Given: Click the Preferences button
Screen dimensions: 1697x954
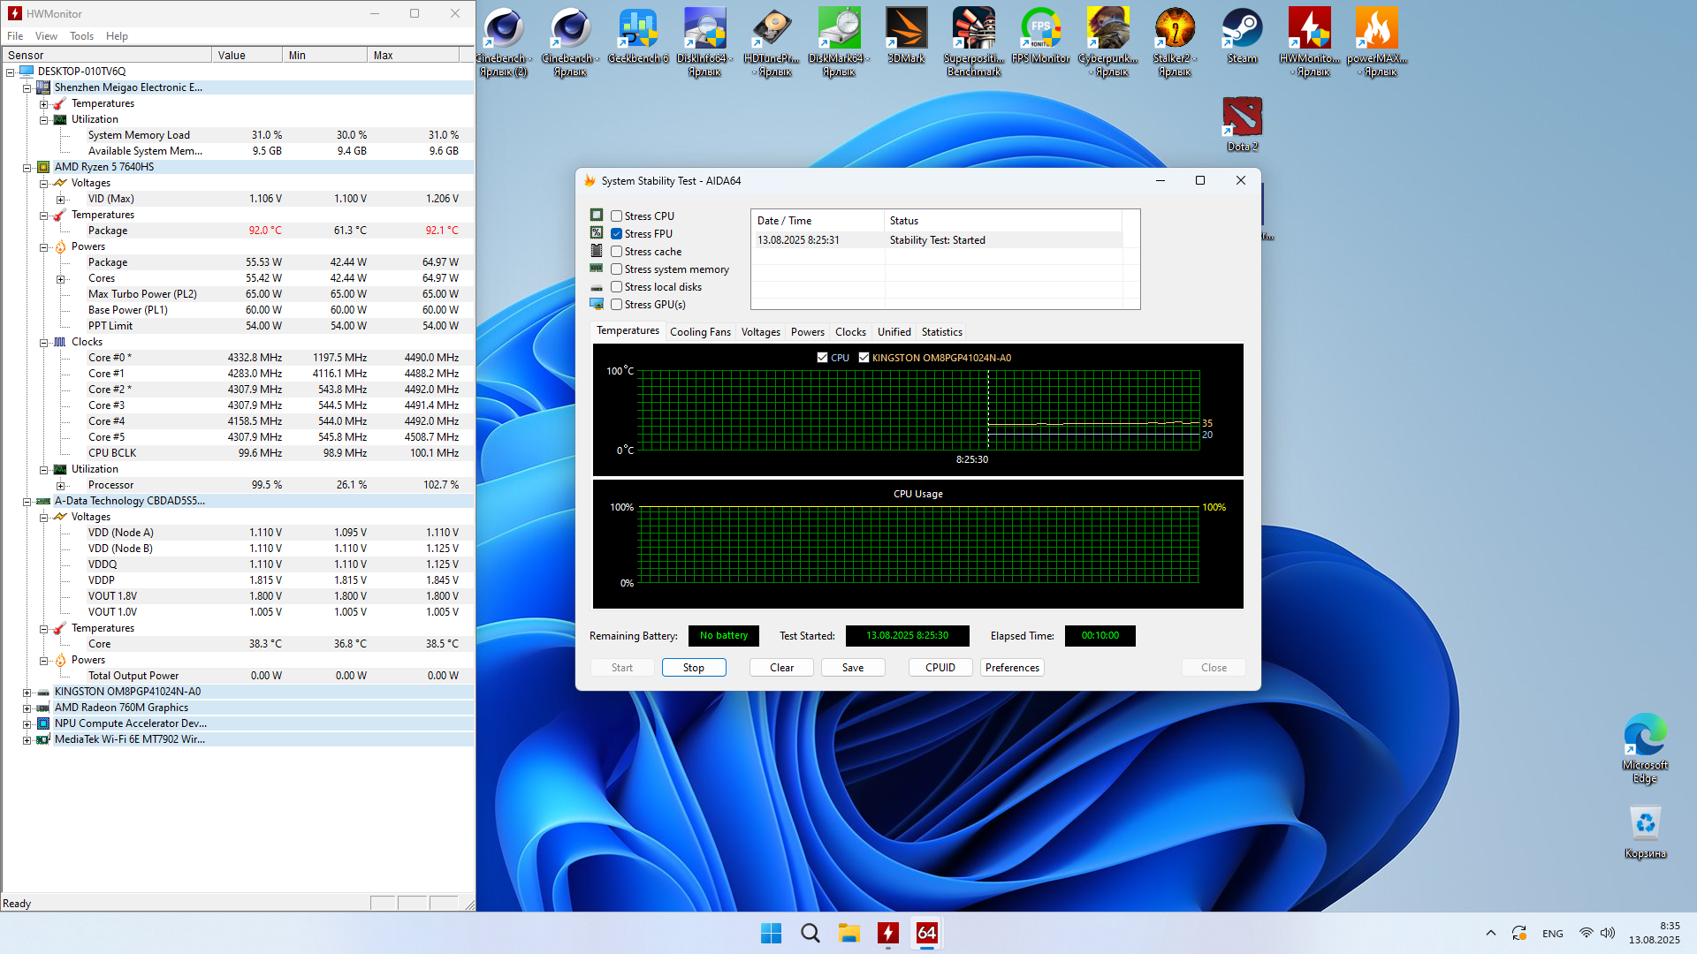Looking at the screenshot, I should pyautogui.click(x=1012, y=668).
